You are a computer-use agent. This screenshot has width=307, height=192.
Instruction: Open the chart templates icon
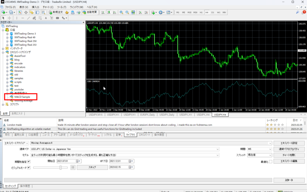click(x=169, y=12)
